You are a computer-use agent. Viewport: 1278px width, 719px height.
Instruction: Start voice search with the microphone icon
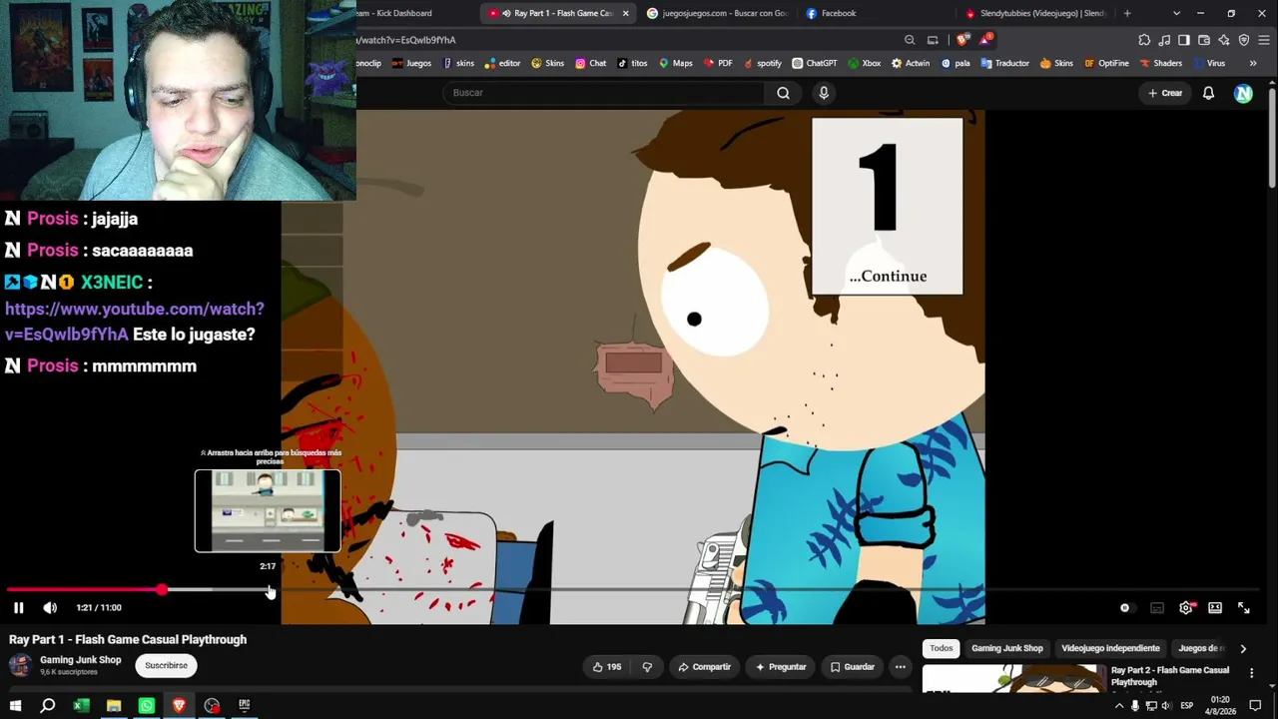pyautogui.click(x=824, y=93)
